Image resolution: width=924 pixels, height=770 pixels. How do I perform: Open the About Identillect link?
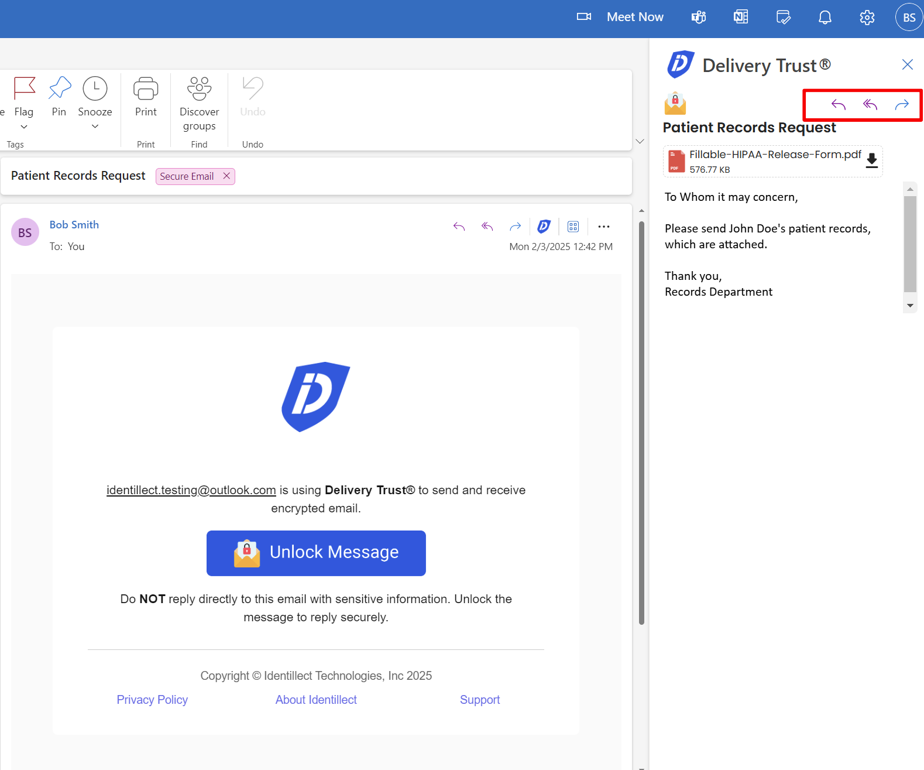click(316, 700)
